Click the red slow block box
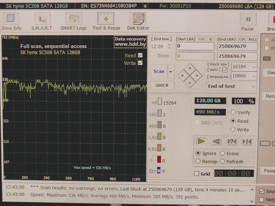Viewport: 275px width, 206px height. tap(159, 159)
